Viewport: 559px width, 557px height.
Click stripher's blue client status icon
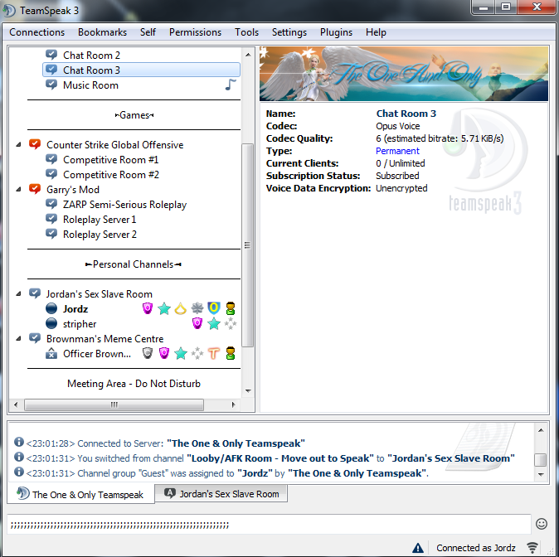pyautogui.click(x=51, y=323)
